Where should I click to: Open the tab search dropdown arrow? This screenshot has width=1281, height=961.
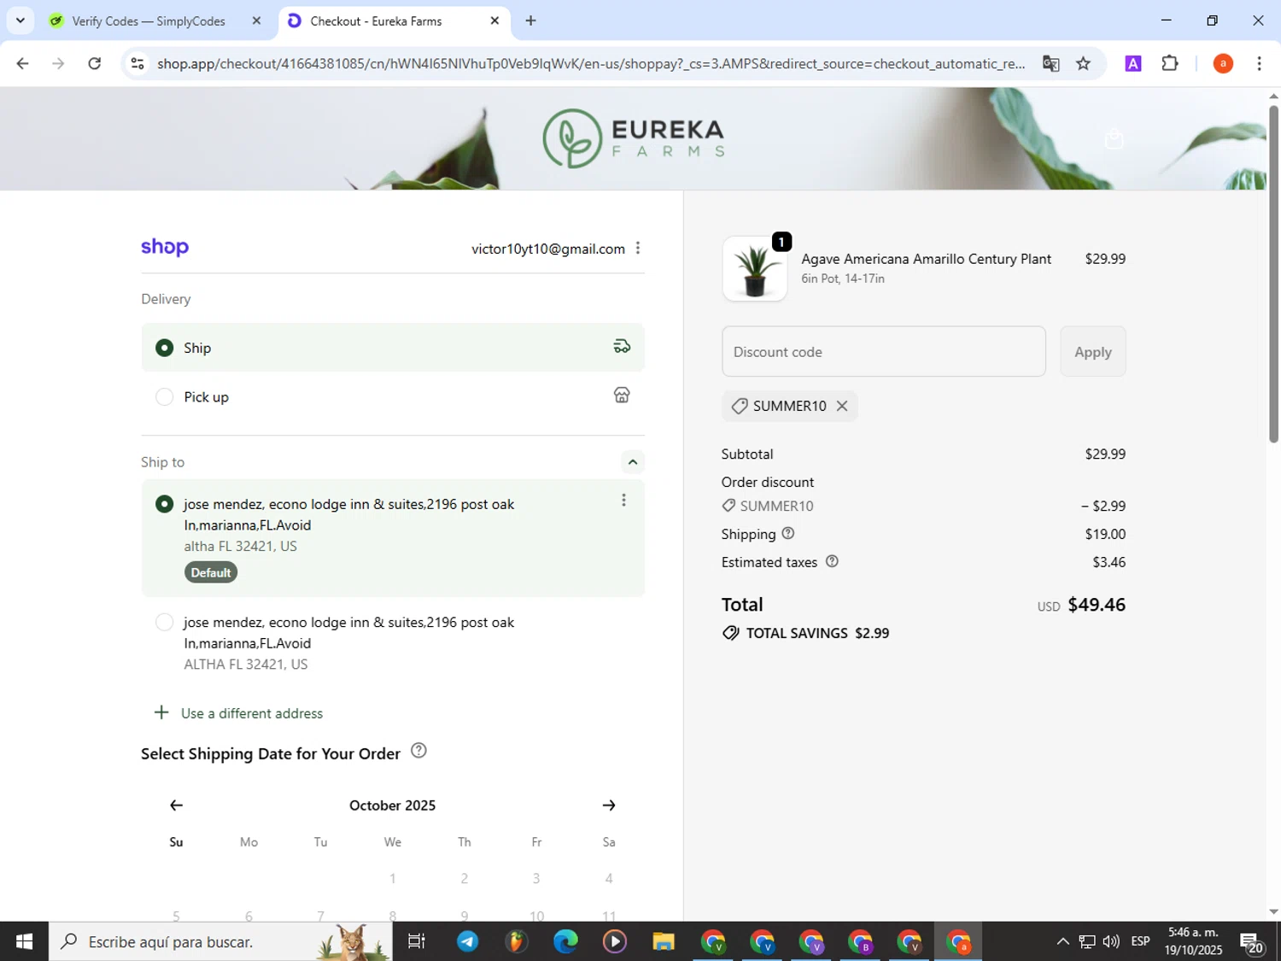click(x=20, y=21)
